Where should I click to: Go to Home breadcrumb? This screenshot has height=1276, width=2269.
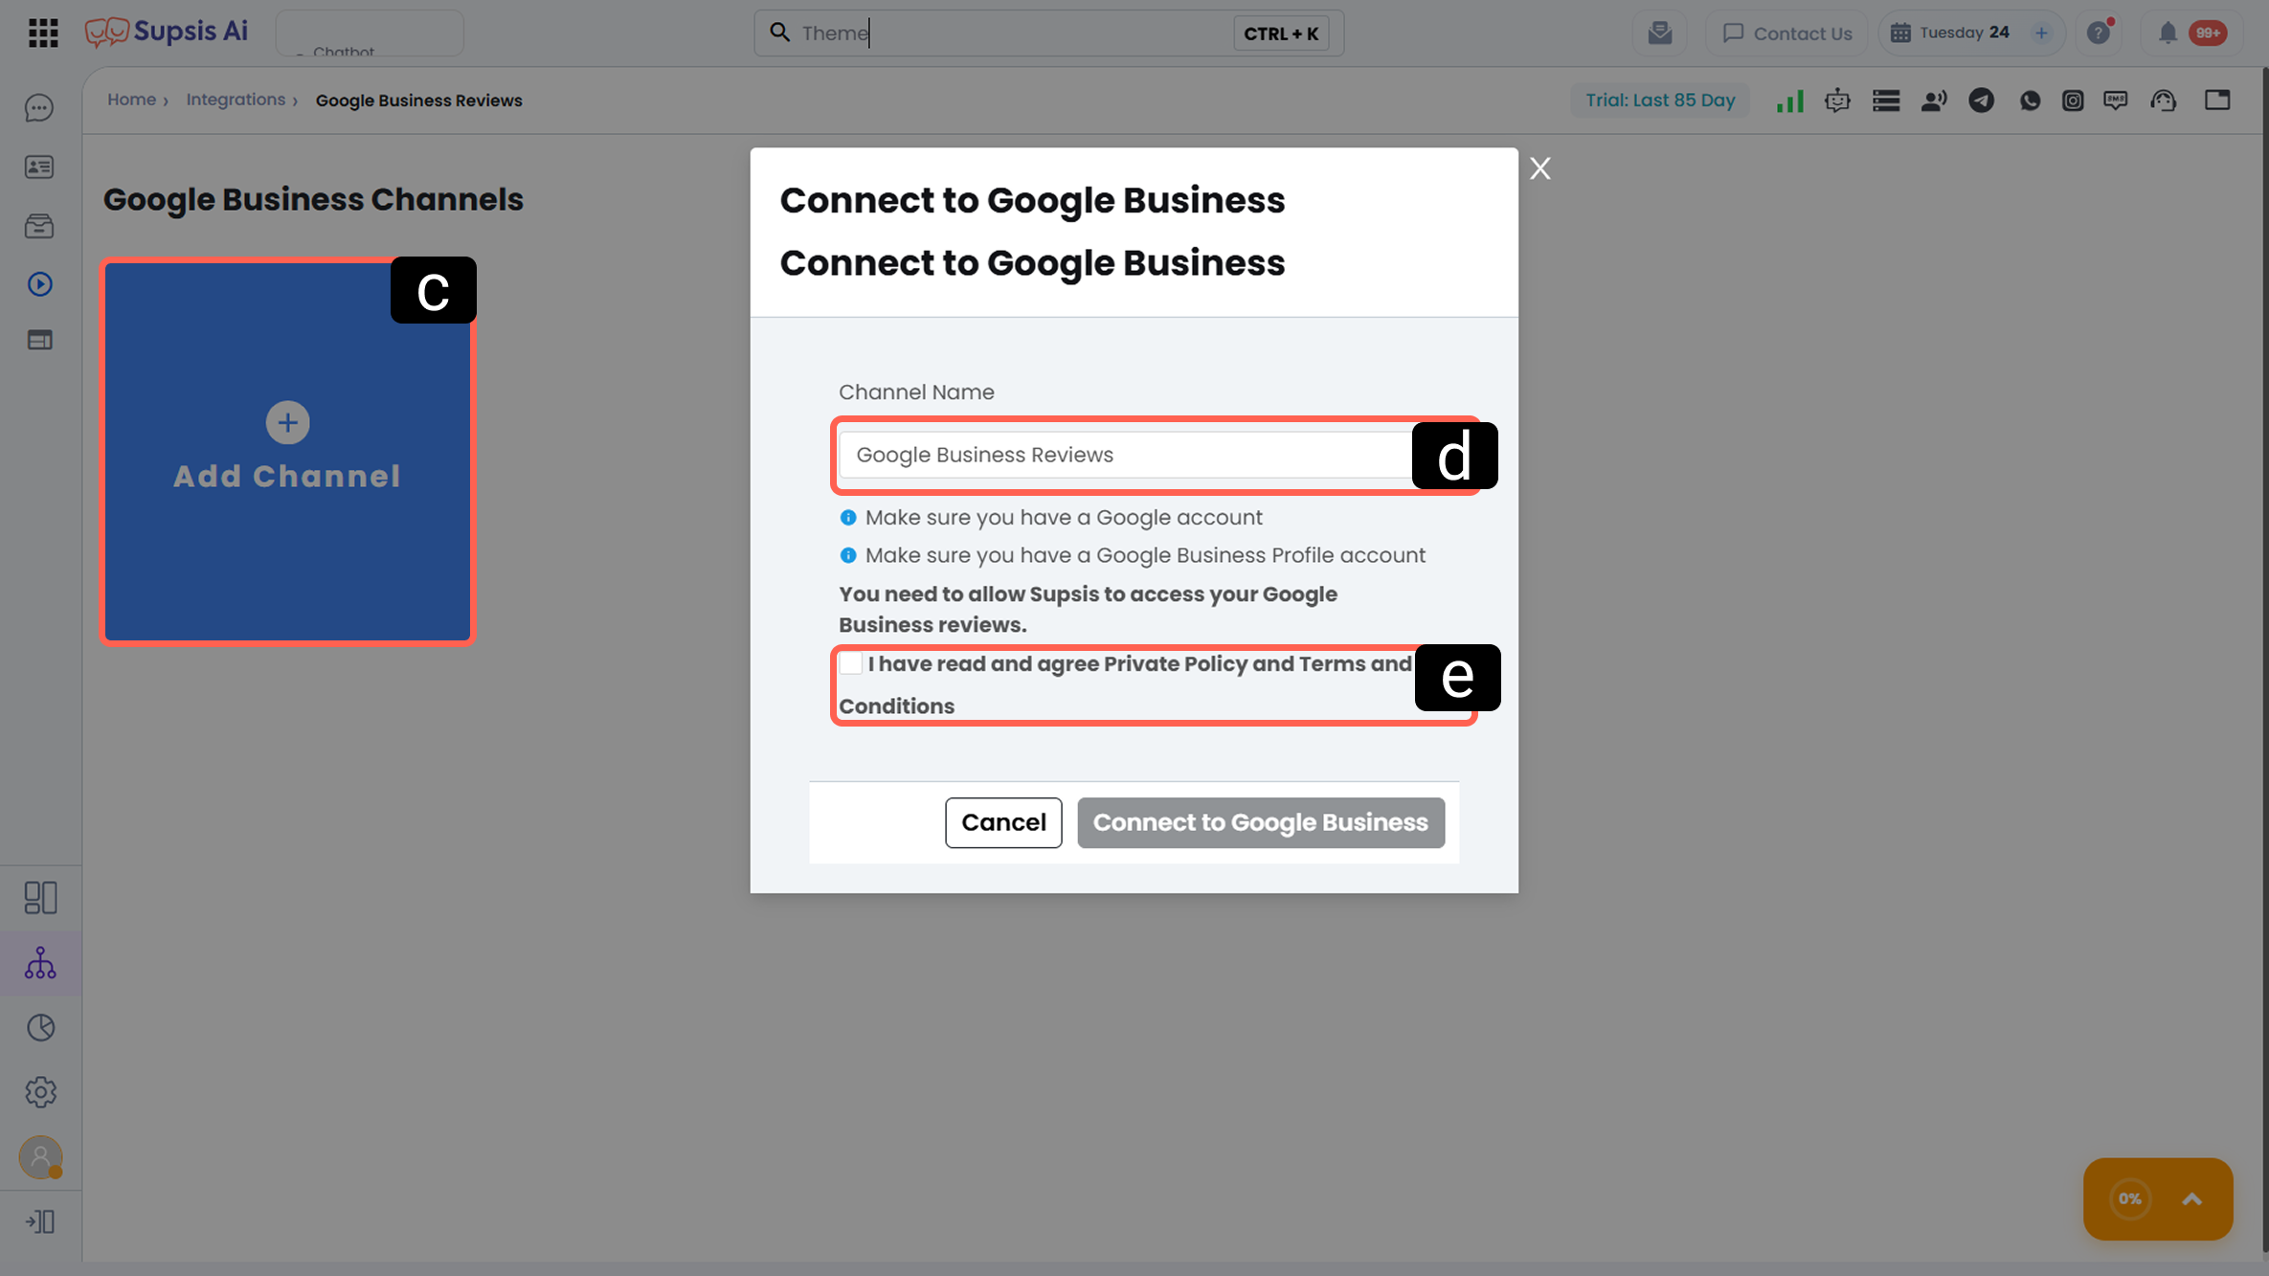131,100
